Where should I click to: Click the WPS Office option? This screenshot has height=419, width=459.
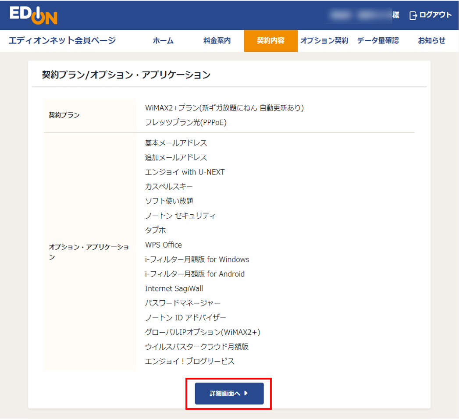[x=164, y=245]
